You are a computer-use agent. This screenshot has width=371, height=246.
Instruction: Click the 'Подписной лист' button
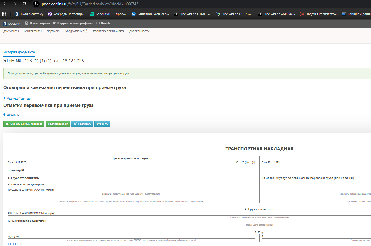coord(58,124)
